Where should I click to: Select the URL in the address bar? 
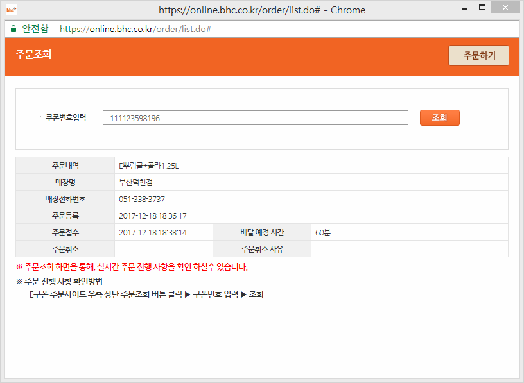(135, 29)
